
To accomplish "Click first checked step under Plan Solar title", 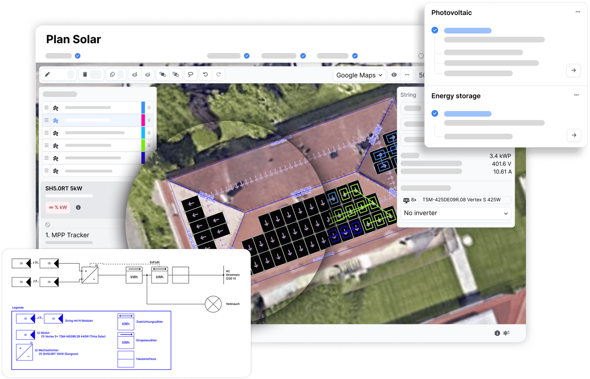I will pyautogui.click(x=78, y=56).
